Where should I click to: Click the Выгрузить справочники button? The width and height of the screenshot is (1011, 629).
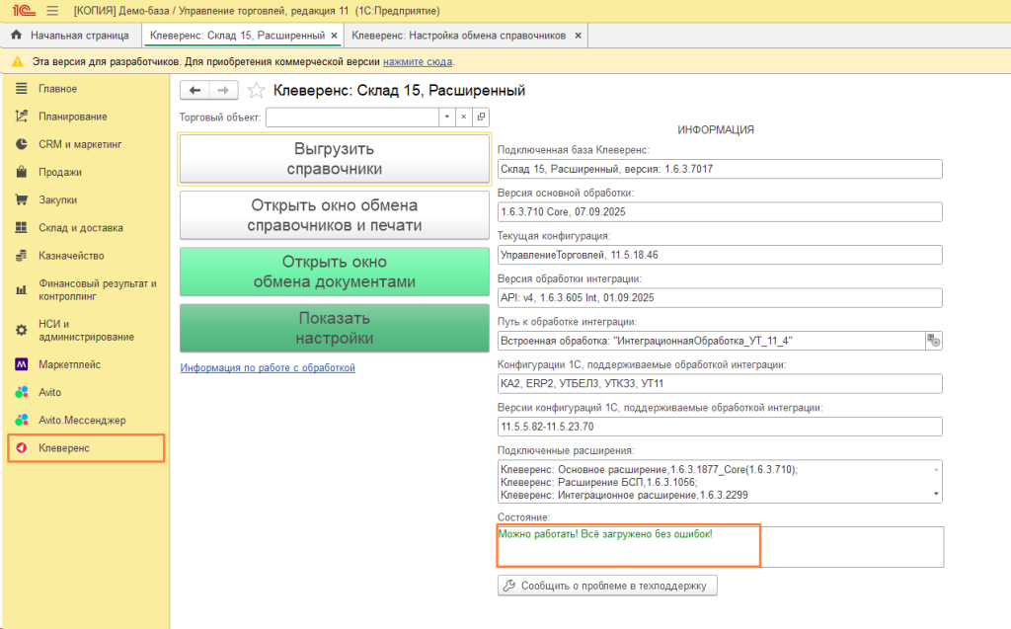click(x=334, y=159)
